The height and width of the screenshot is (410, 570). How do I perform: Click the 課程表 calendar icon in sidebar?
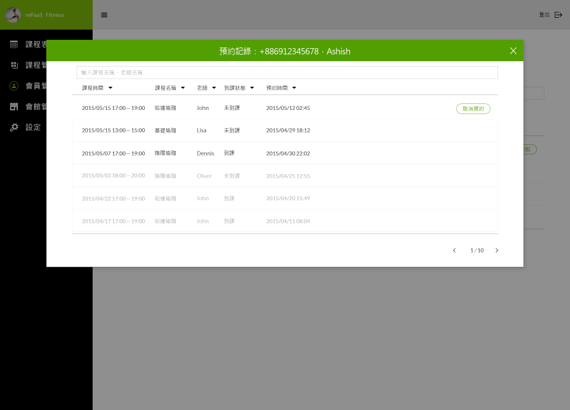[x=14, y=45]
